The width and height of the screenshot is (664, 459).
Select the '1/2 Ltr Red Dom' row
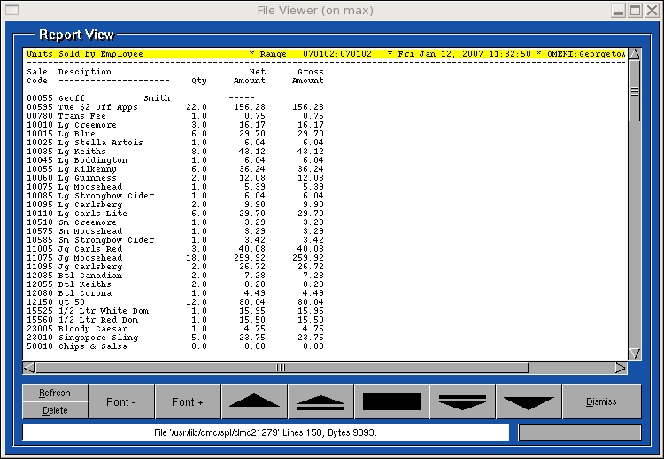(175, 320)
